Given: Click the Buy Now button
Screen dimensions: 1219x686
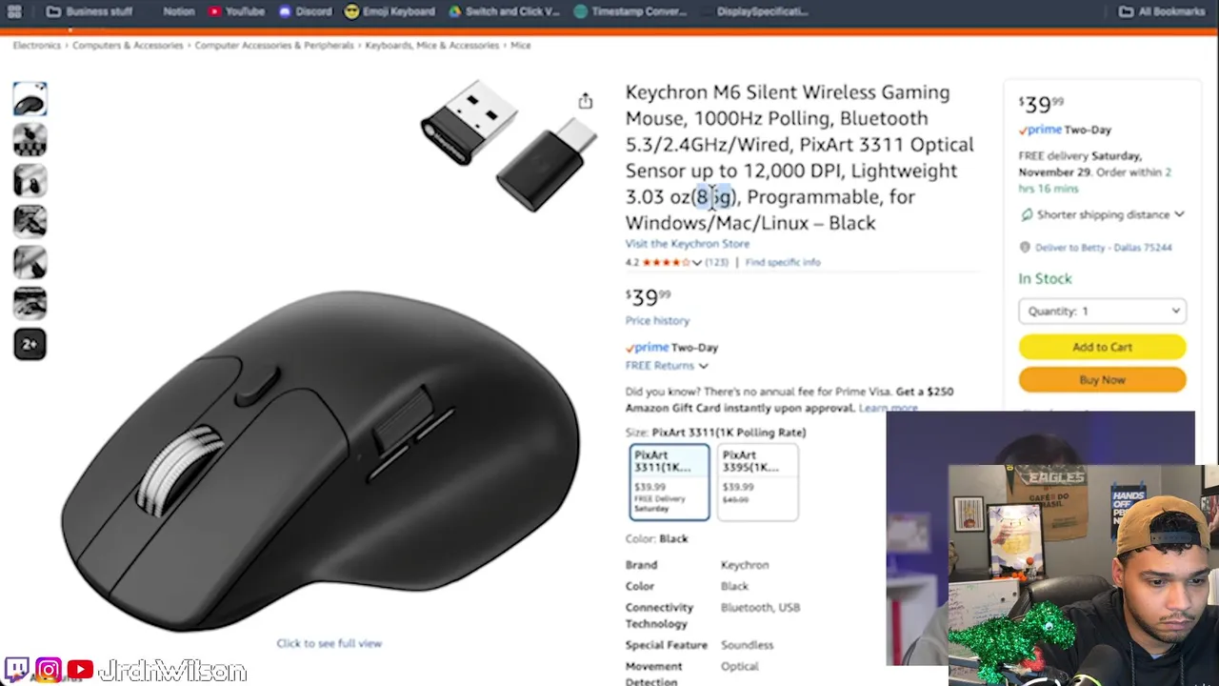Looking at the screenshot, I should [1102, 379].
